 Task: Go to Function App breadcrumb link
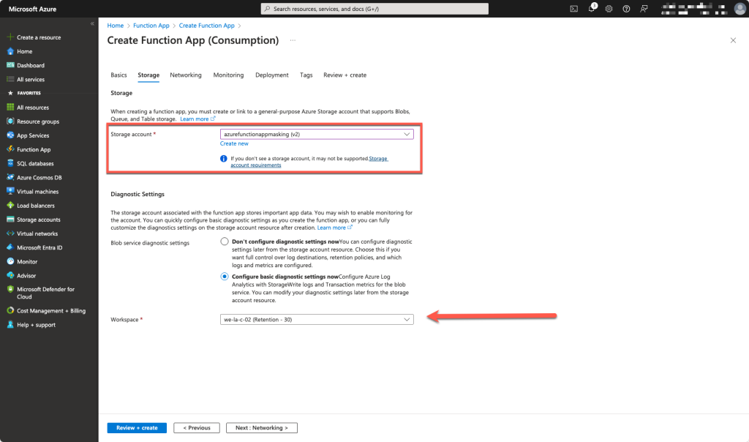(x=151, y=26)
